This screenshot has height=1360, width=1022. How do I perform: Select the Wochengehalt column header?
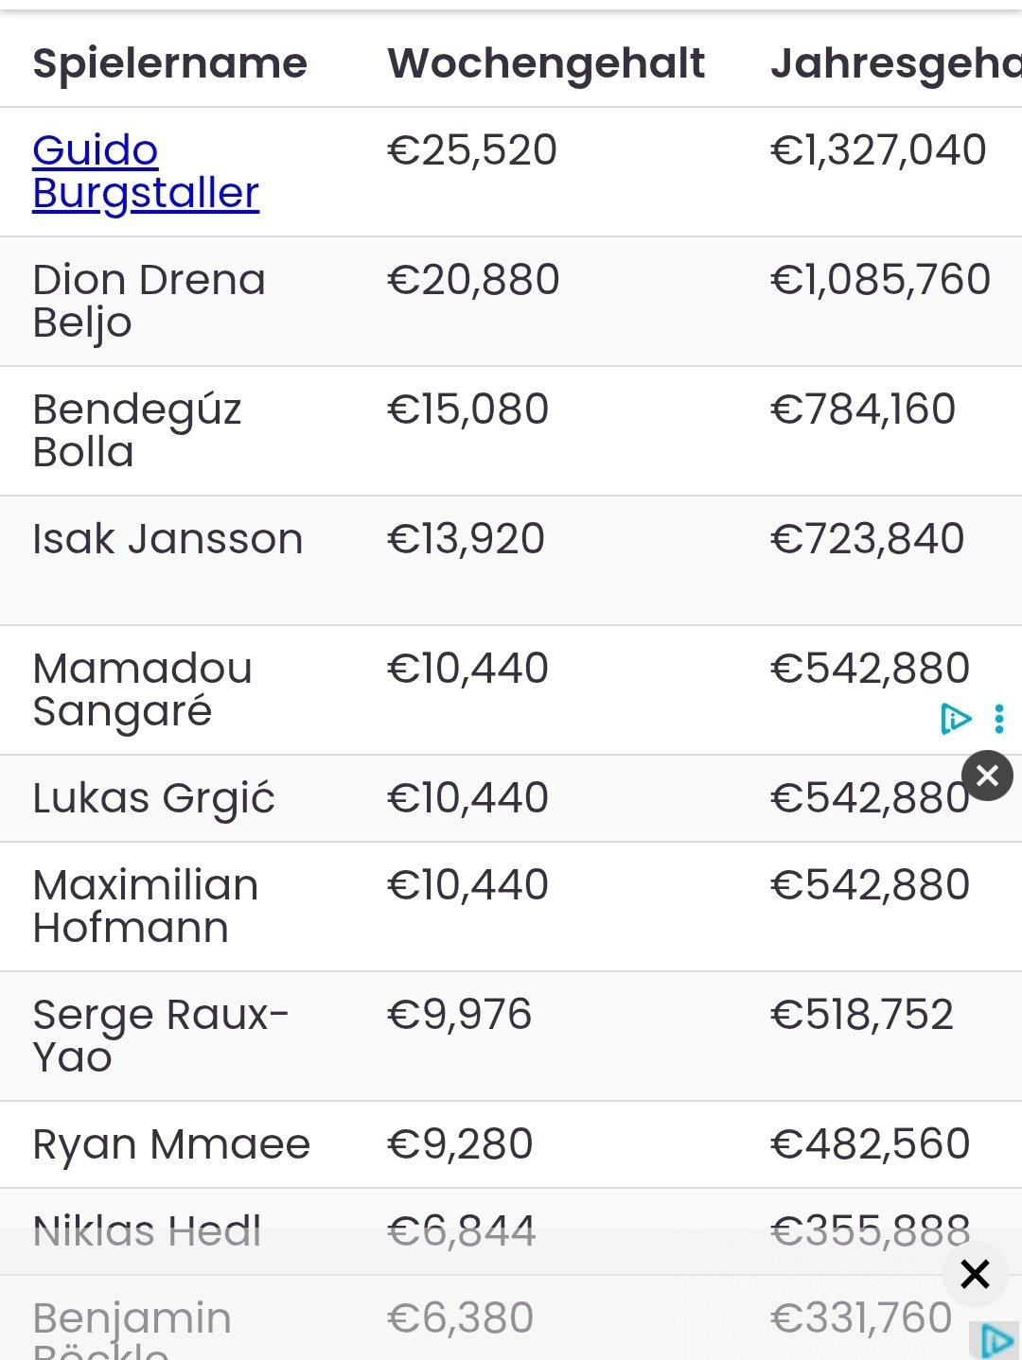point(546,63)
